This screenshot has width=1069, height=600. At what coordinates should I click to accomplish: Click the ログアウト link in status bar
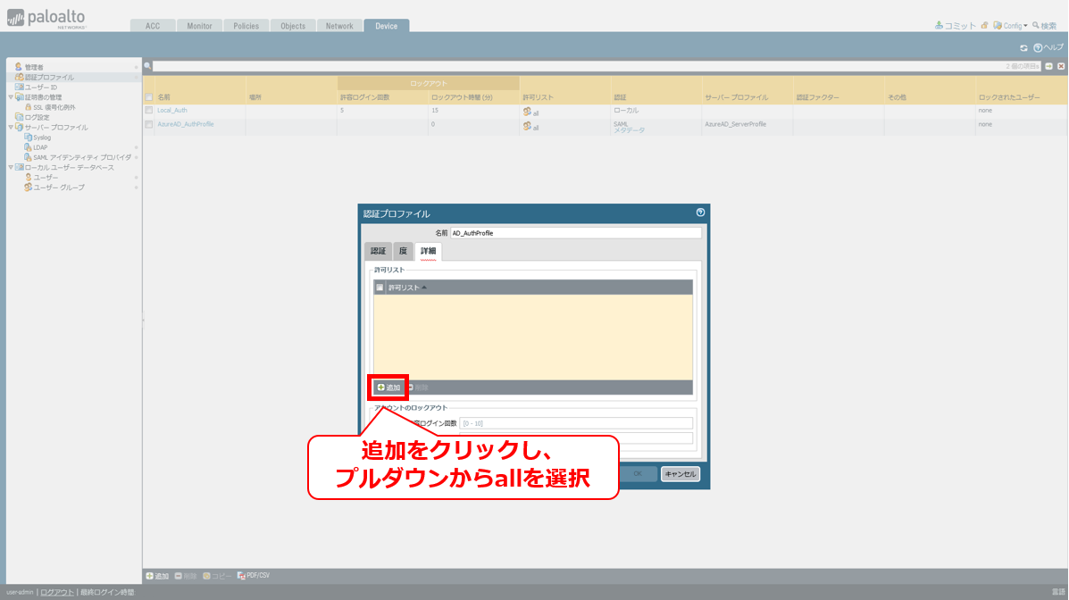(57, 592)
